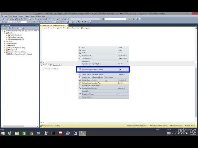Open Internet Explorer from the taskbar
Viewport: 198px width, 148px height.
click(10, 133)
